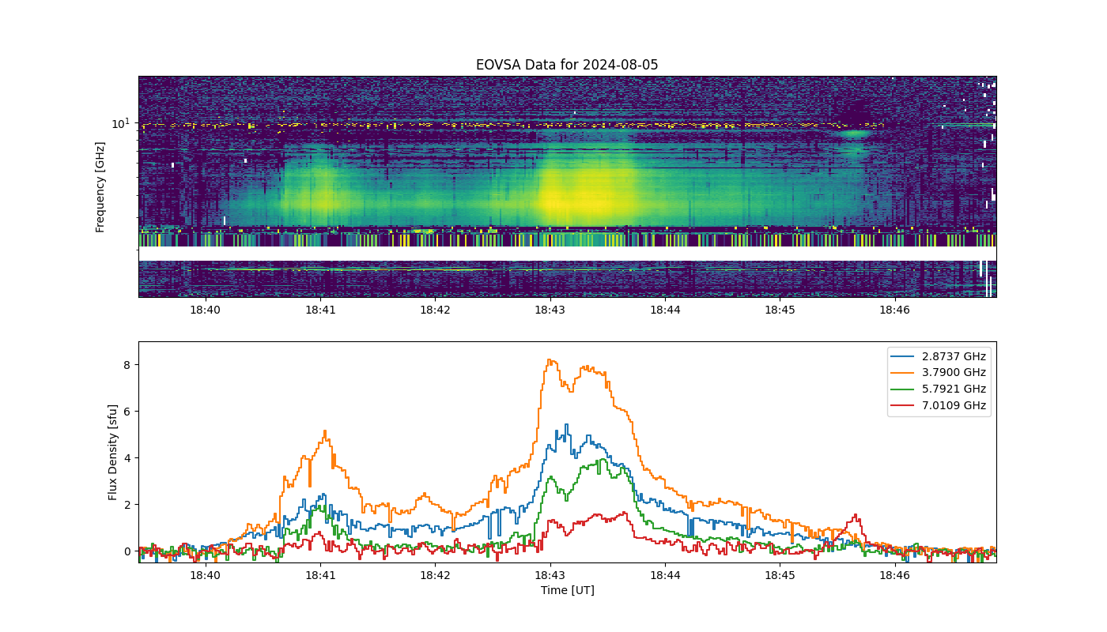
Task: Click the 18:41 tick label under the lower plot
Action: point(320,576)
